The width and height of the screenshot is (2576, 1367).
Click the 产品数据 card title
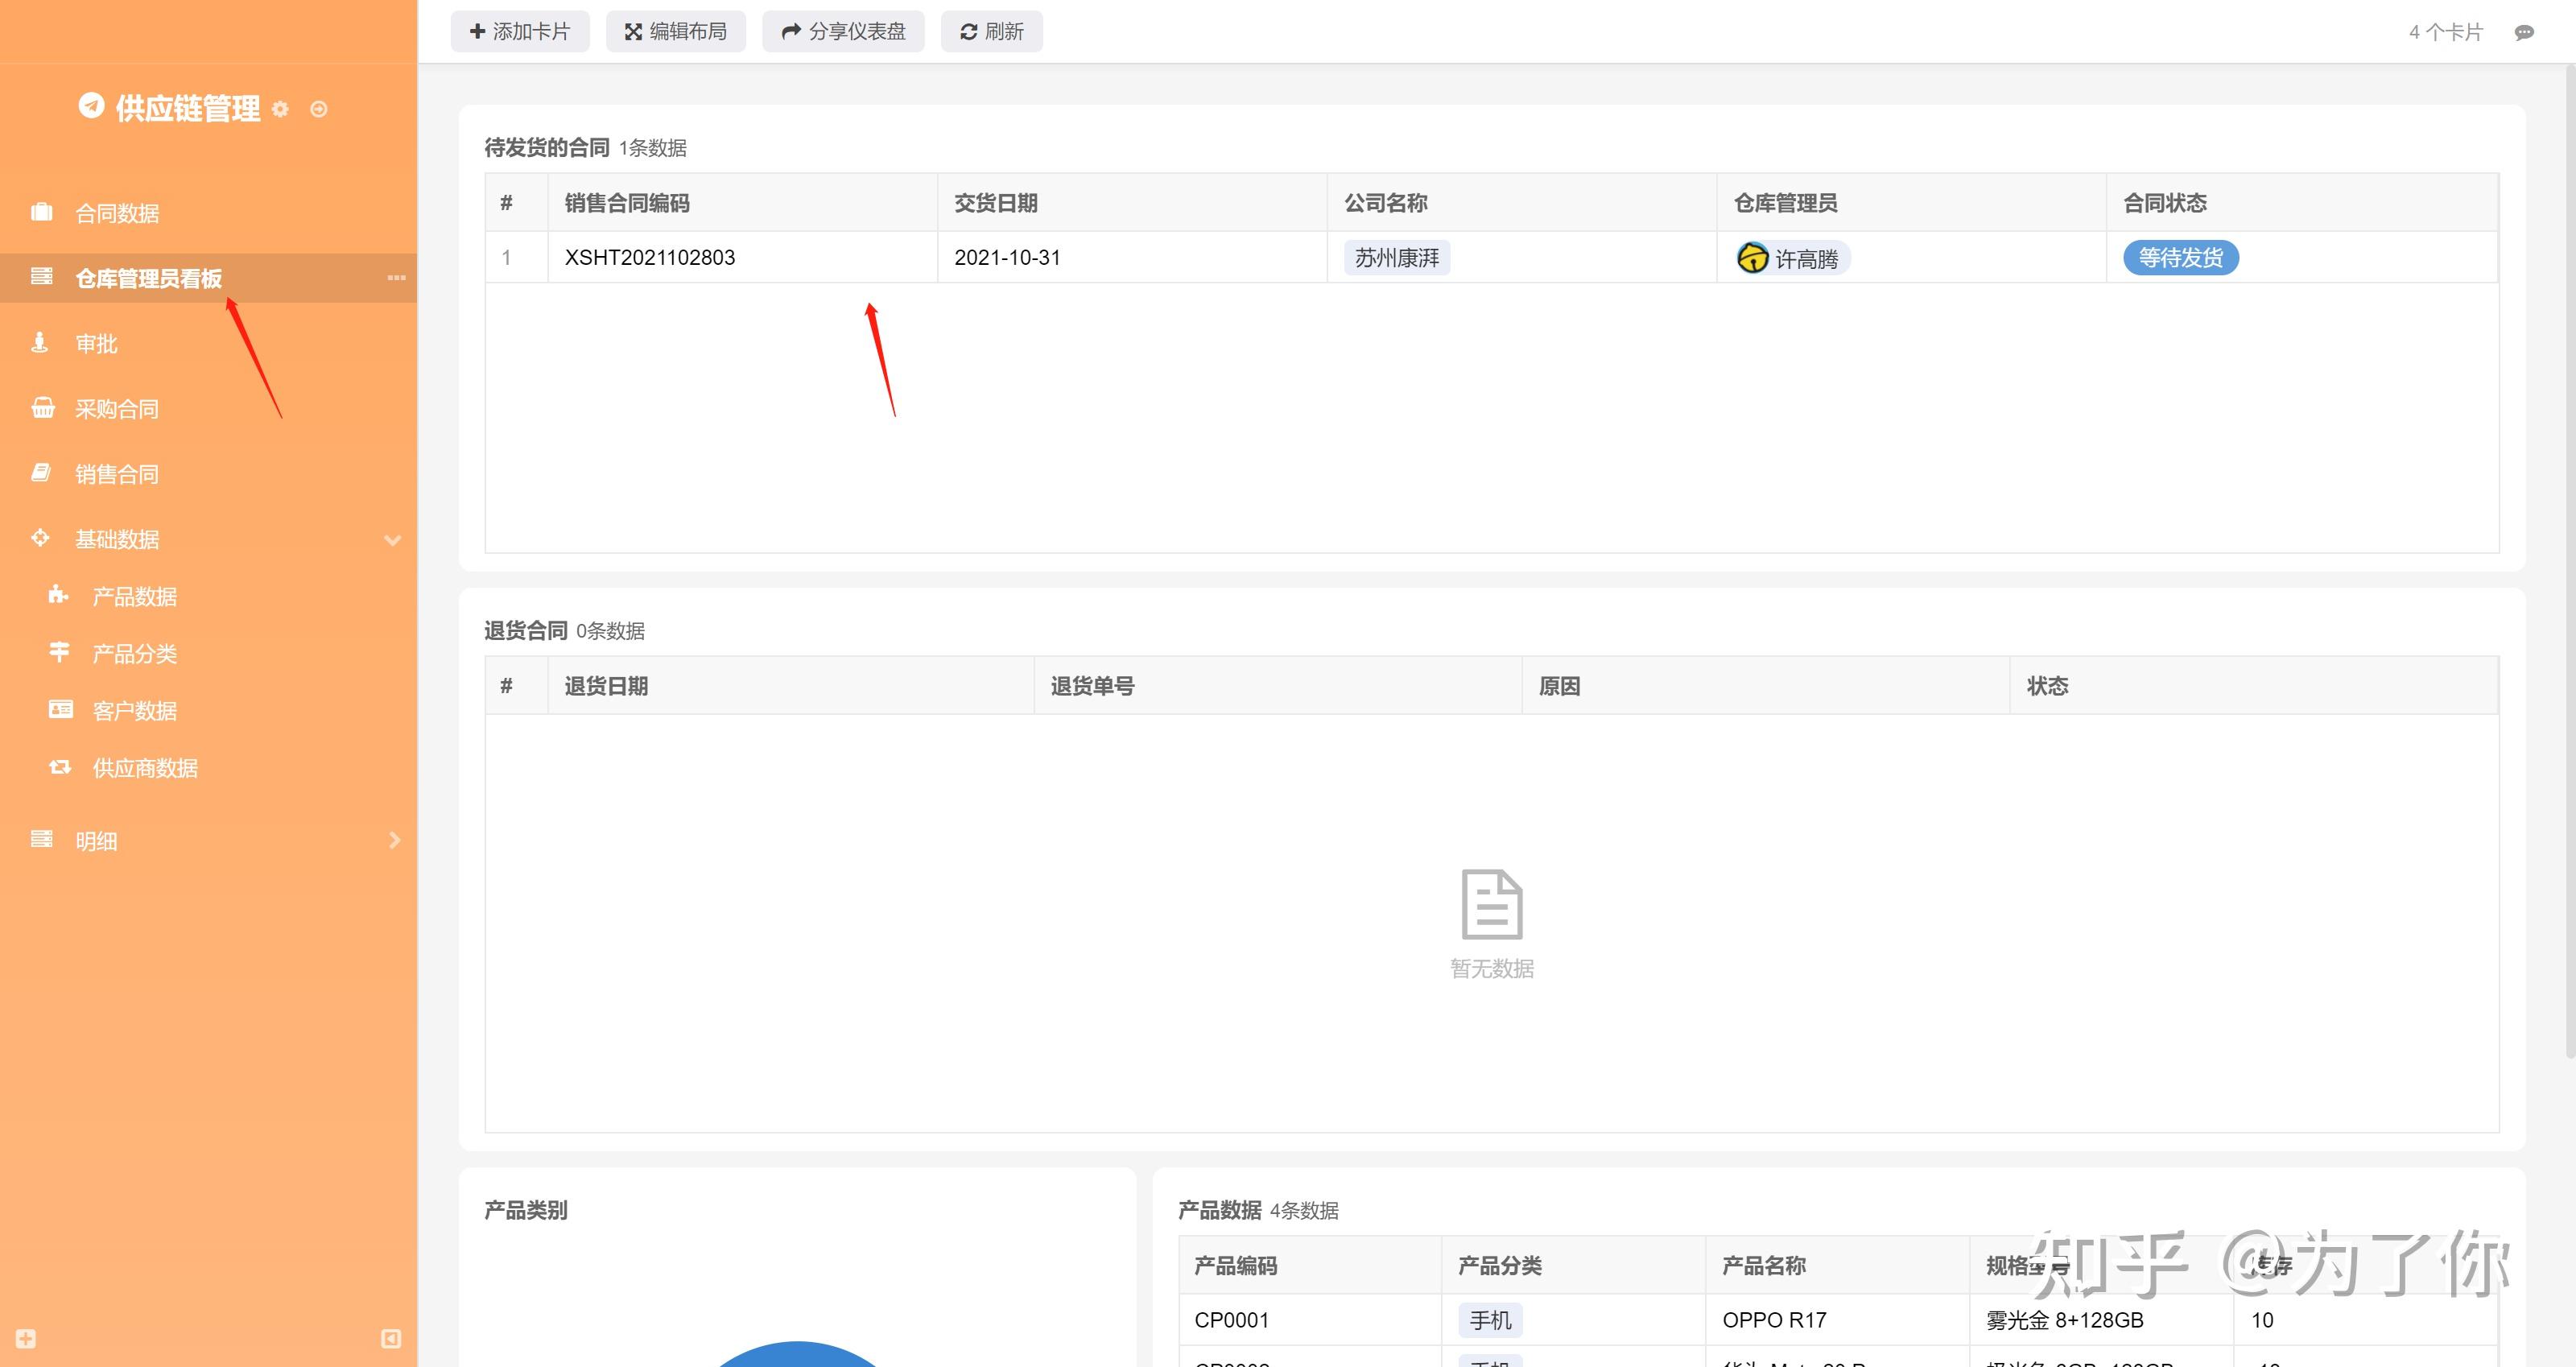click(x=1220, y=1211)
